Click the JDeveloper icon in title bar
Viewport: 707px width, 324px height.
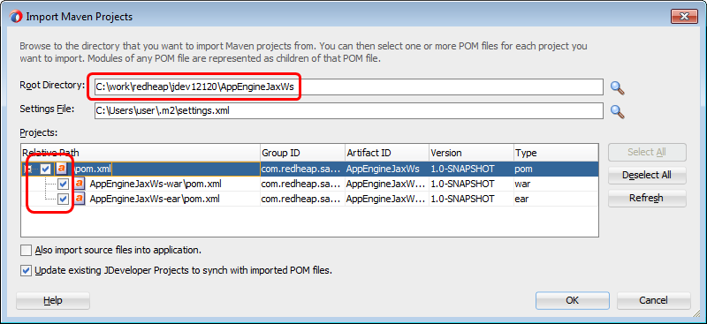pos(17,17)
